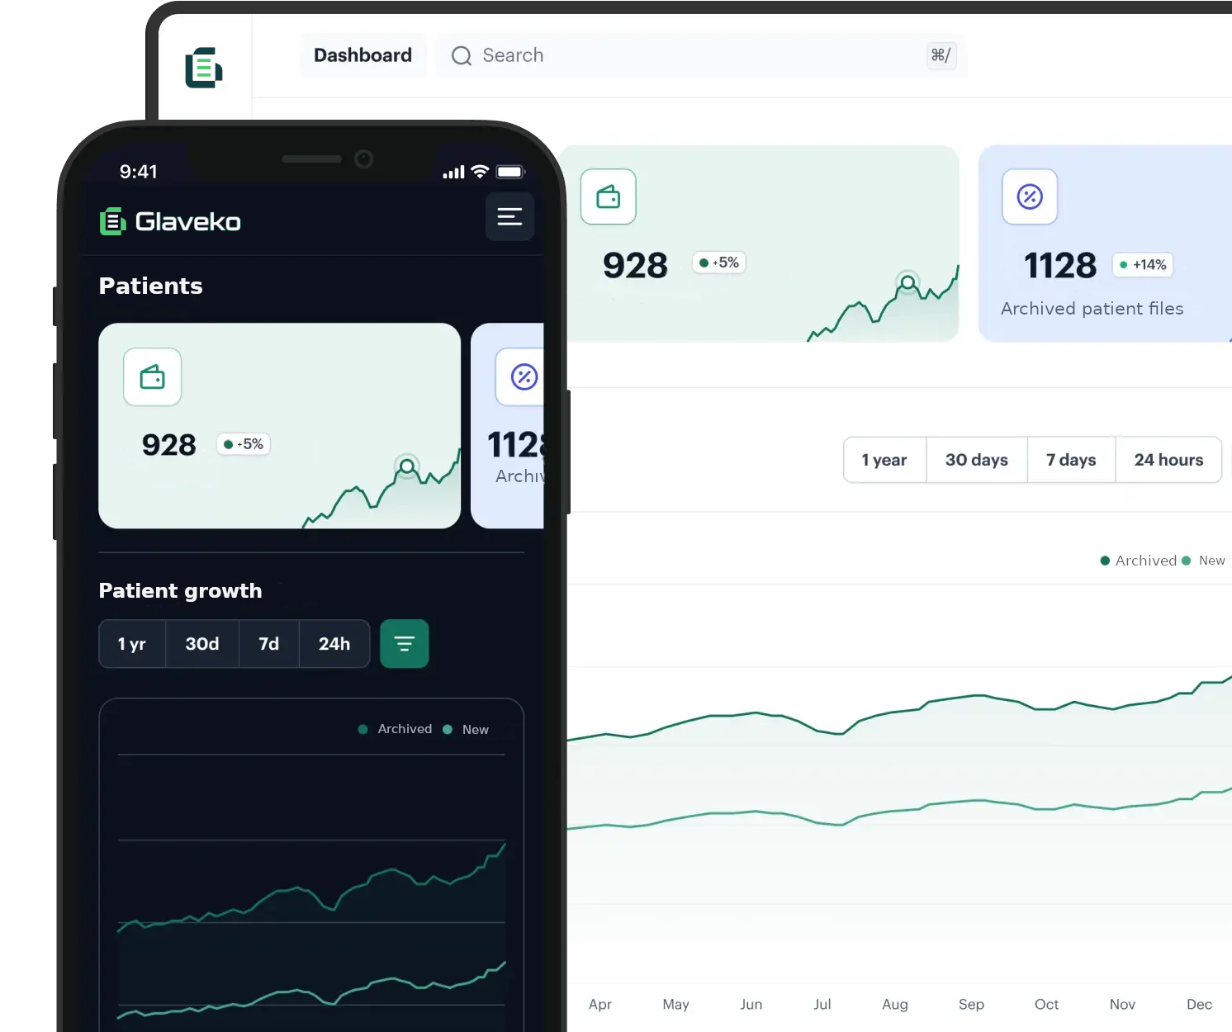Open the hamburger menu on the phone
The image size is (1232, 1032).
click(509, 217)
